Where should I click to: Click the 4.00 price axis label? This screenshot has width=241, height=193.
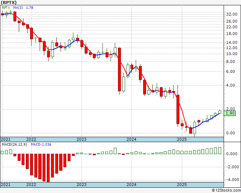point(231,85)
